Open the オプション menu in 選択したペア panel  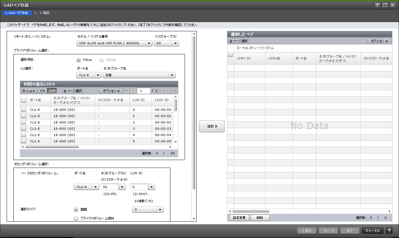pyautogui.click(x=379, y=41)
